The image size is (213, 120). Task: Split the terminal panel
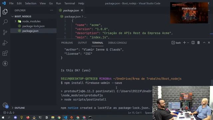coord(193,43)
